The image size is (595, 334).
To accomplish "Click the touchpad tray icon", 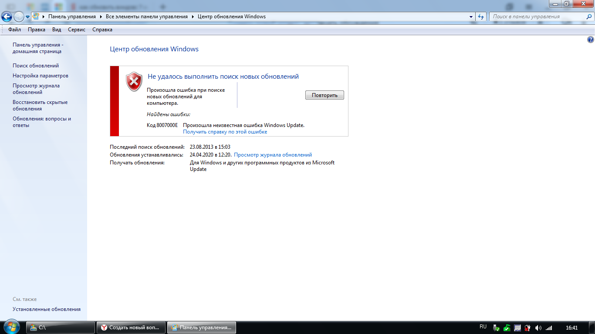I will tap(517, 327).
